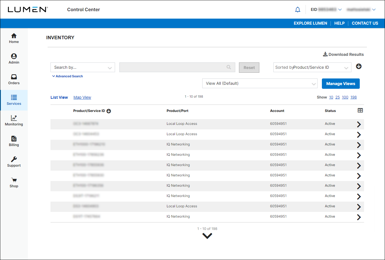385x260 pixels.
Task: Click the Lumen logo
Action: click(28, 9)
